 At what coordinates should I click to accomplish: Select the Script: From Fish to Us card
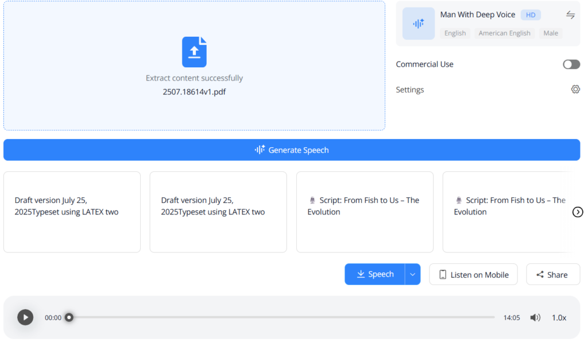[365, 212]
